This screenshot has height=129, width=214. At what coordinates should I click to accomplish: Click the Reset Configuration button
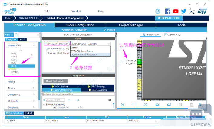coord(56,81)
